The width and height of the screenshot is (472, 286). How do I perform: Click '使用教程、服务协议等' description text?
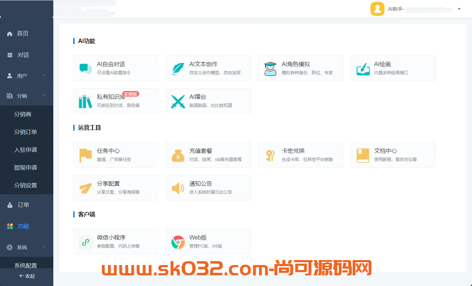click(x=396, y=160)
